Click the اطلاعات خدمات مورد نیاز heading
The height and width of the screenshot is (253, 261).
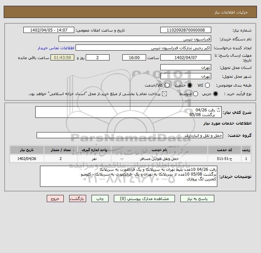227,123
